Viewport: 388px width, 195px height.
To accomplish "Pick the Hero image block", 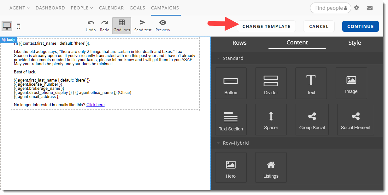I will (x=231, y=167).
